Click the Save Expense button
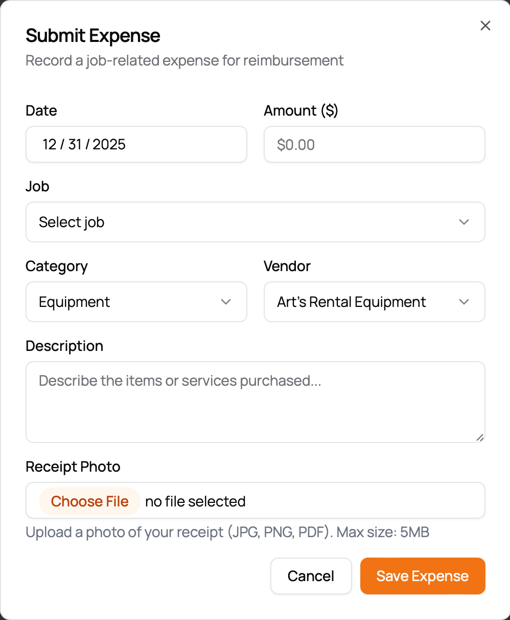The height and width of the screenshot is (620, 510). (x=423, y=576)
